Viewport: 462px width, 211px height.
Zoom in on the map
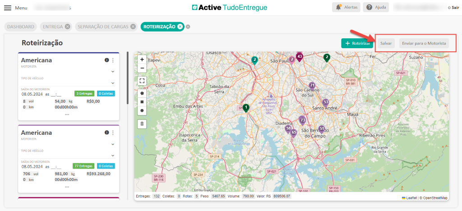(142, 60)
